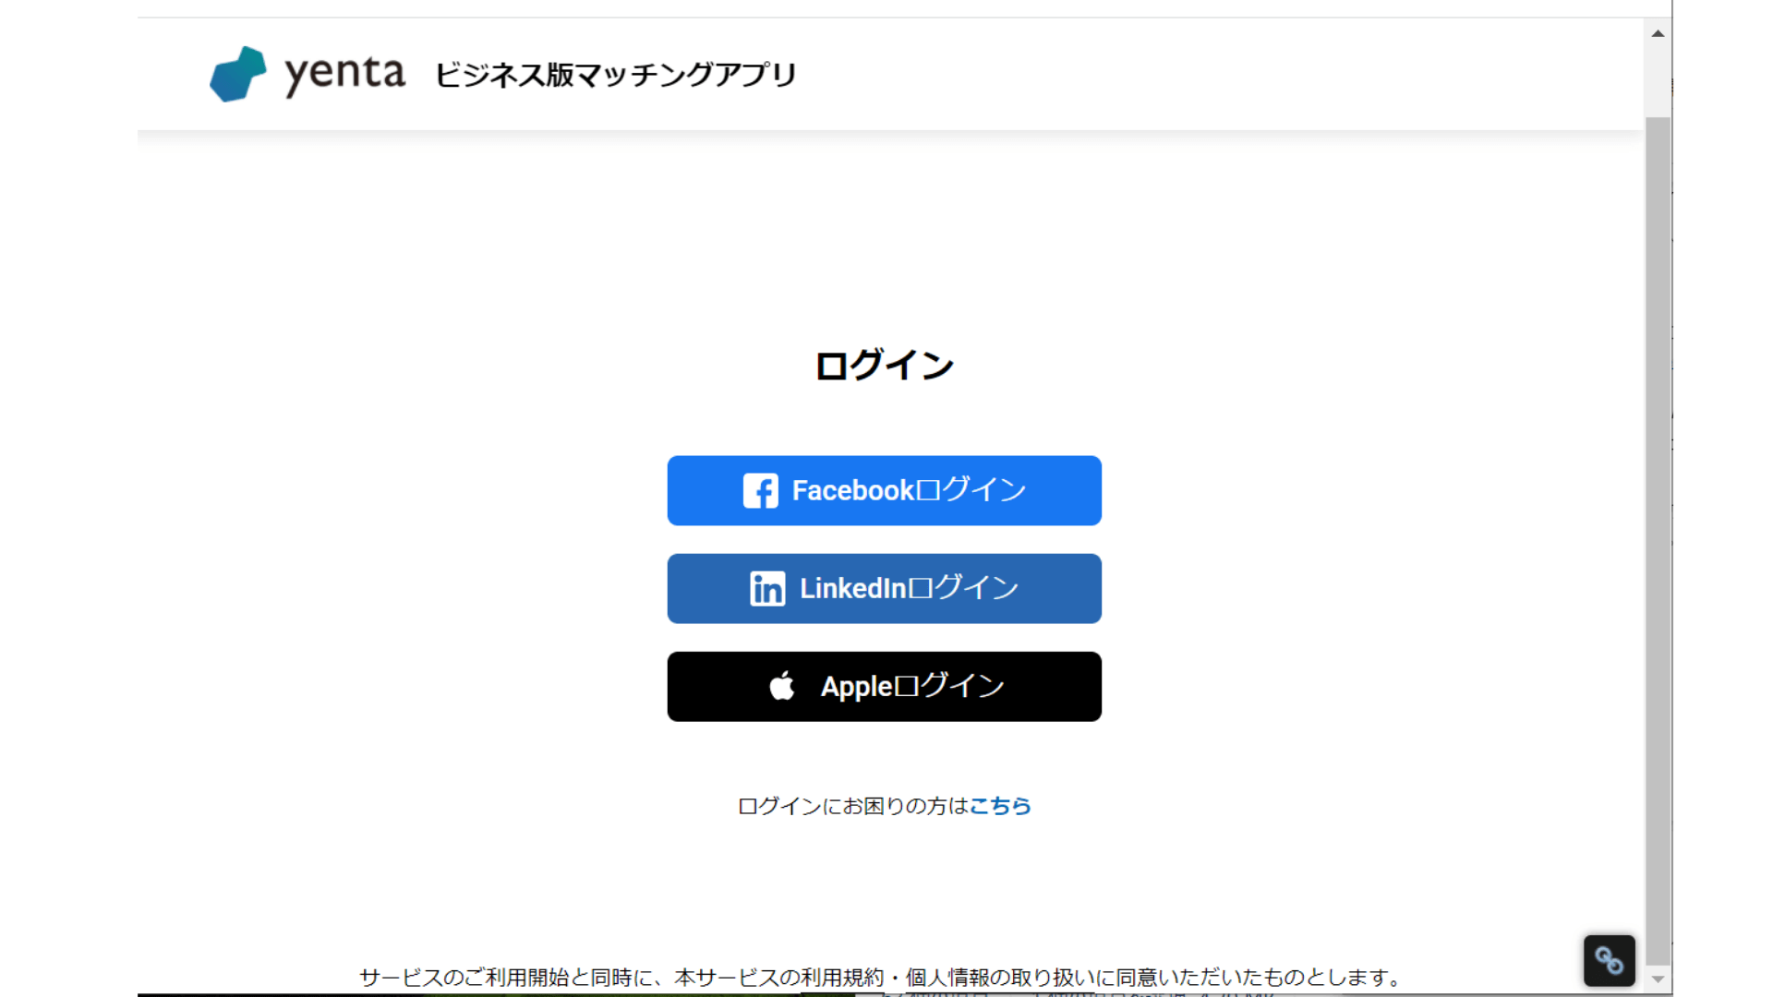The height and width of the screenshot is (997, 1773).
Task: Click the yenta wordmark to go home
Action: [x=344, y=73]
